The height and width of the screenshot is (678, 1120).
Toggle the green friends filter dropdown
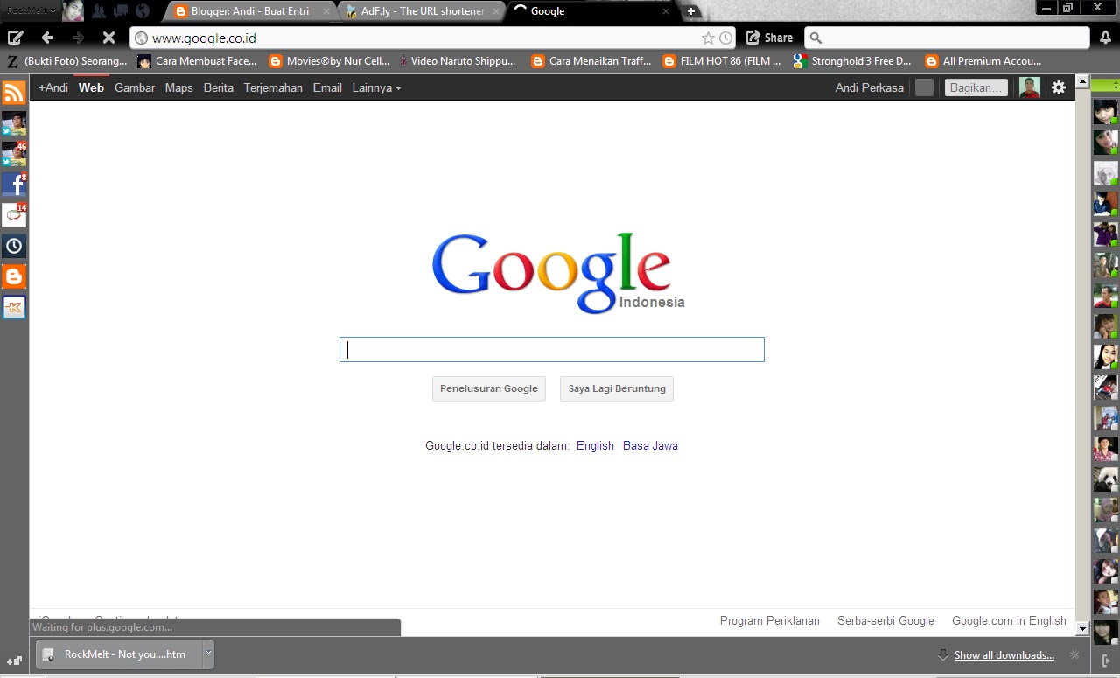click(1105, 85)
